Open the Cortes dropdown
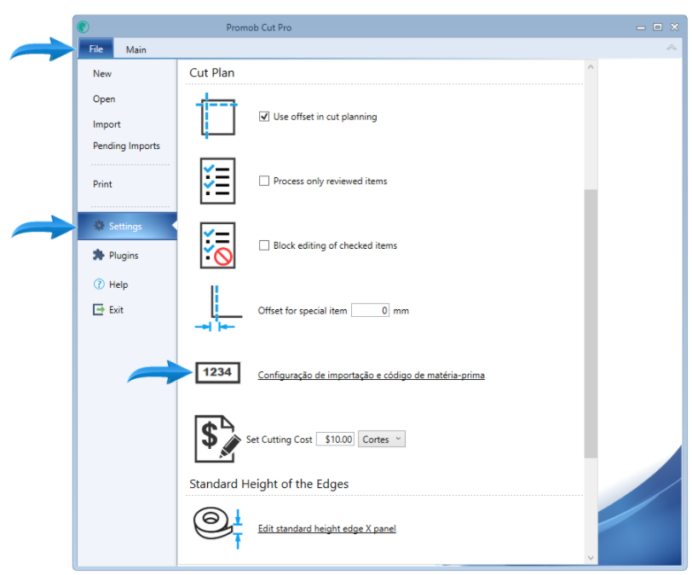 [382, 439]
